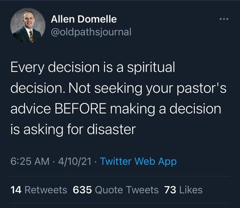Click the number 73 like count
The width and height of the screenshot is (240, 208).
(x=170, y=190)
